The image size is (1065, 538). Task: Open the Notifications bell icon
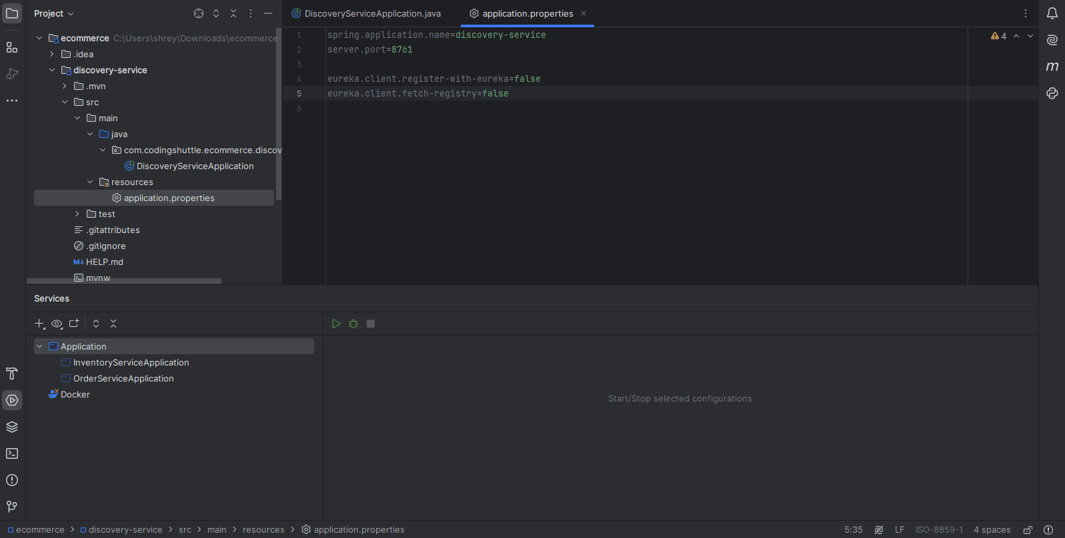point(1052,13)
